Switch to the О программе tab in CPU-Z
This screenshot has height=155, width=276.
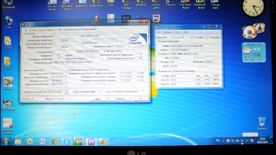pyautogui.click(x=88, y=29)
